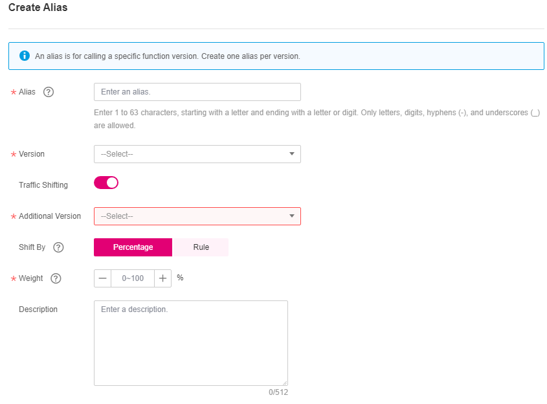
Task: Click the plus button for Weight
Action: pos(163,278)
